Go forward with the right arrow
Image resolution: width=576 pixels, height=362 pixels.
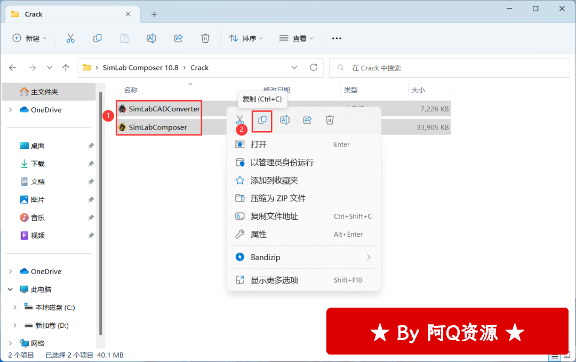click(33, 68)
